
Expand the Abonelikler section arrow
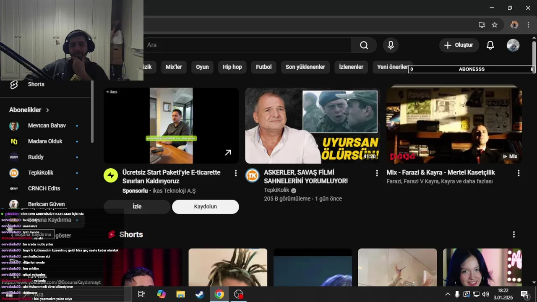[47, 110]
